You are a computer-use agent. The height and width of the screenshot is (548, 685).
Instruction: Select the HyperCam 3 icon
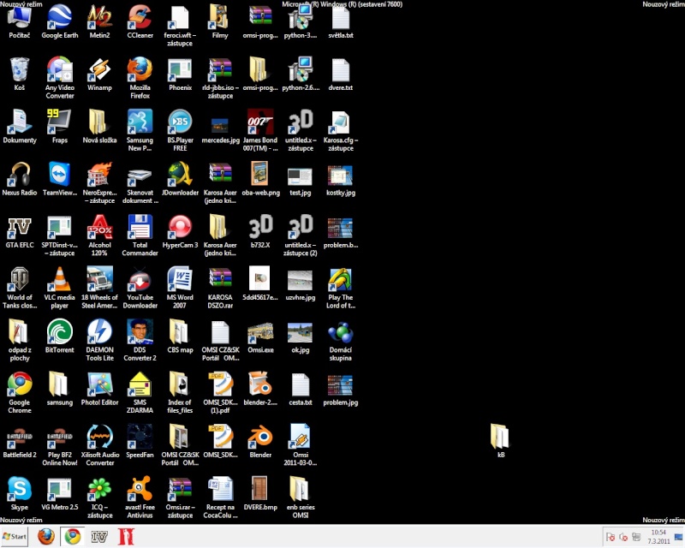pyautogui.click(x=180, y=231)
